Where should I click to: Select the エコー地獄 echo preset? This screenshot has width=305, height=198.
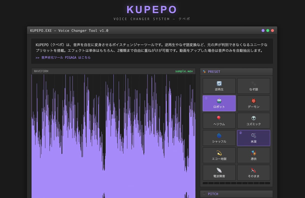click(219, 155)
